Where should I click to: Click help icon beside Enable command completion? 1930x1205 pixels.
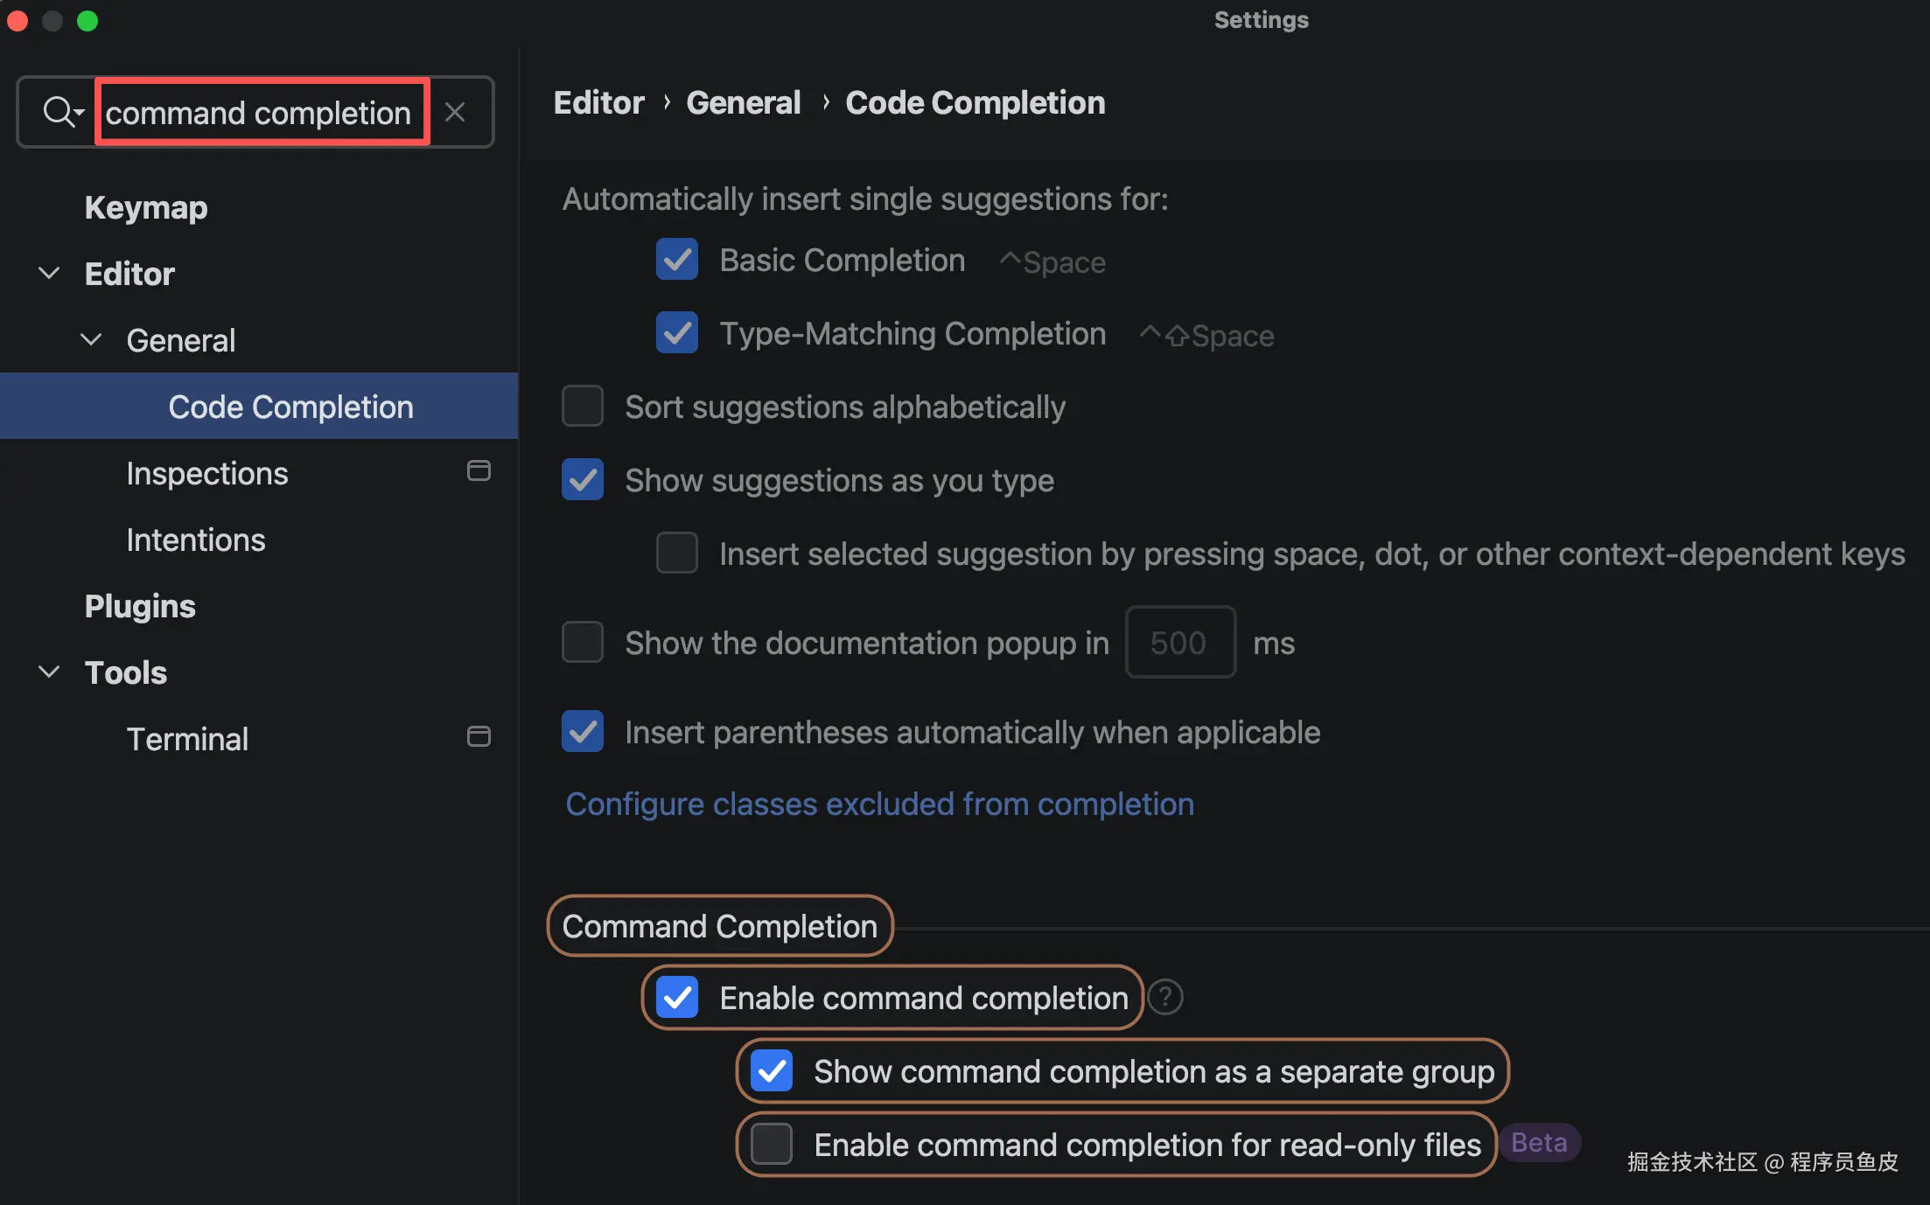point(1165,998)
